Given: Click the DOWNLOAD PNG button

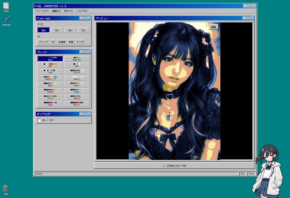Looking at the screenshot, I should coord(174,166).
